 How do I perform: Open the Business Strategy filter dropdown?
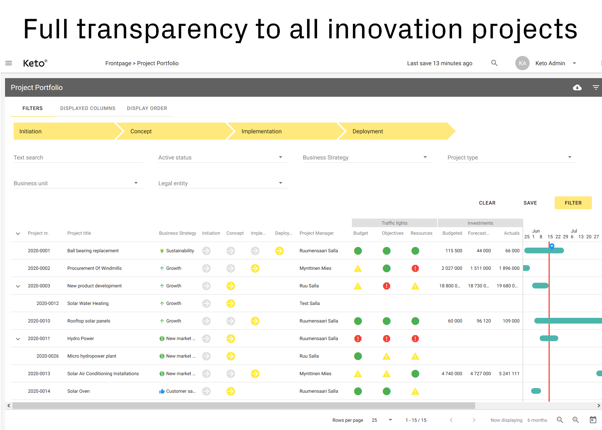tap(367, 157)
